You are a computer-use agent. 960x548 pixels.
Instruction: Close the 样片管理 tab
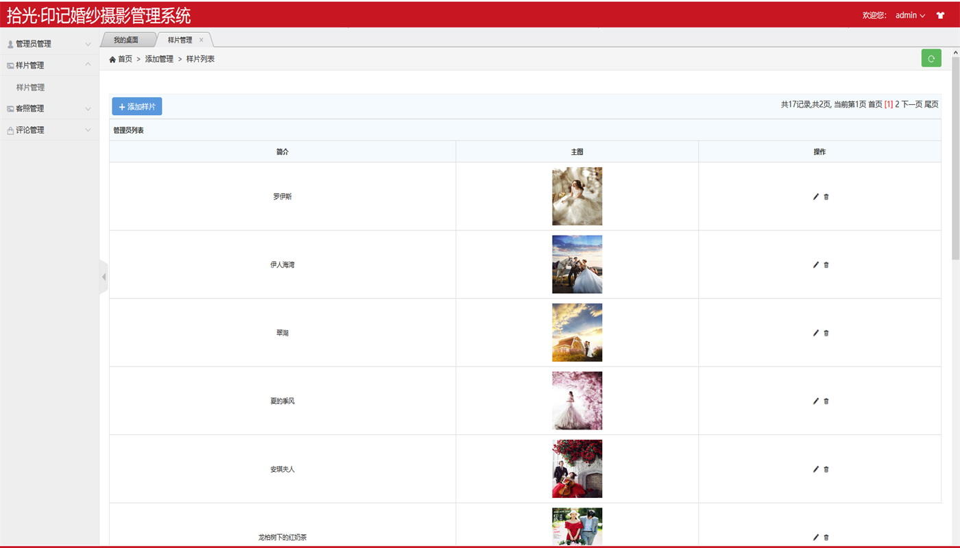[x=201, y=40]
